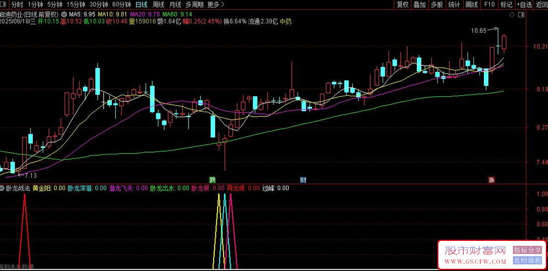Screen dimensions: 548x271
Task: Click the MA10: 9.81 label
Action: [112, 15]
